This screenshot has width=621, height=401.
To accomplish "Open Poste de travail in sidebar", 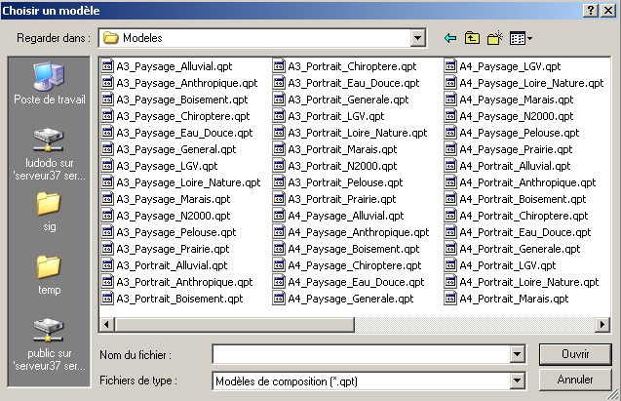I will pyautogui.click(x=48, y=83).
